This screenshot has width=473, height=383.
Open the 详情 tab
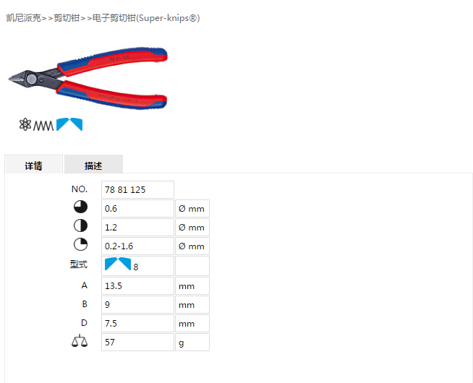[33, 164]
